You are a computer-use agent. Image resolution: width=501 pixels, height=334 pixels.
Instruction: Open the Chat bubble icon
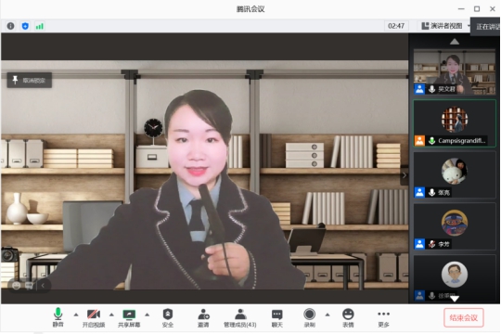pos(277,317)
